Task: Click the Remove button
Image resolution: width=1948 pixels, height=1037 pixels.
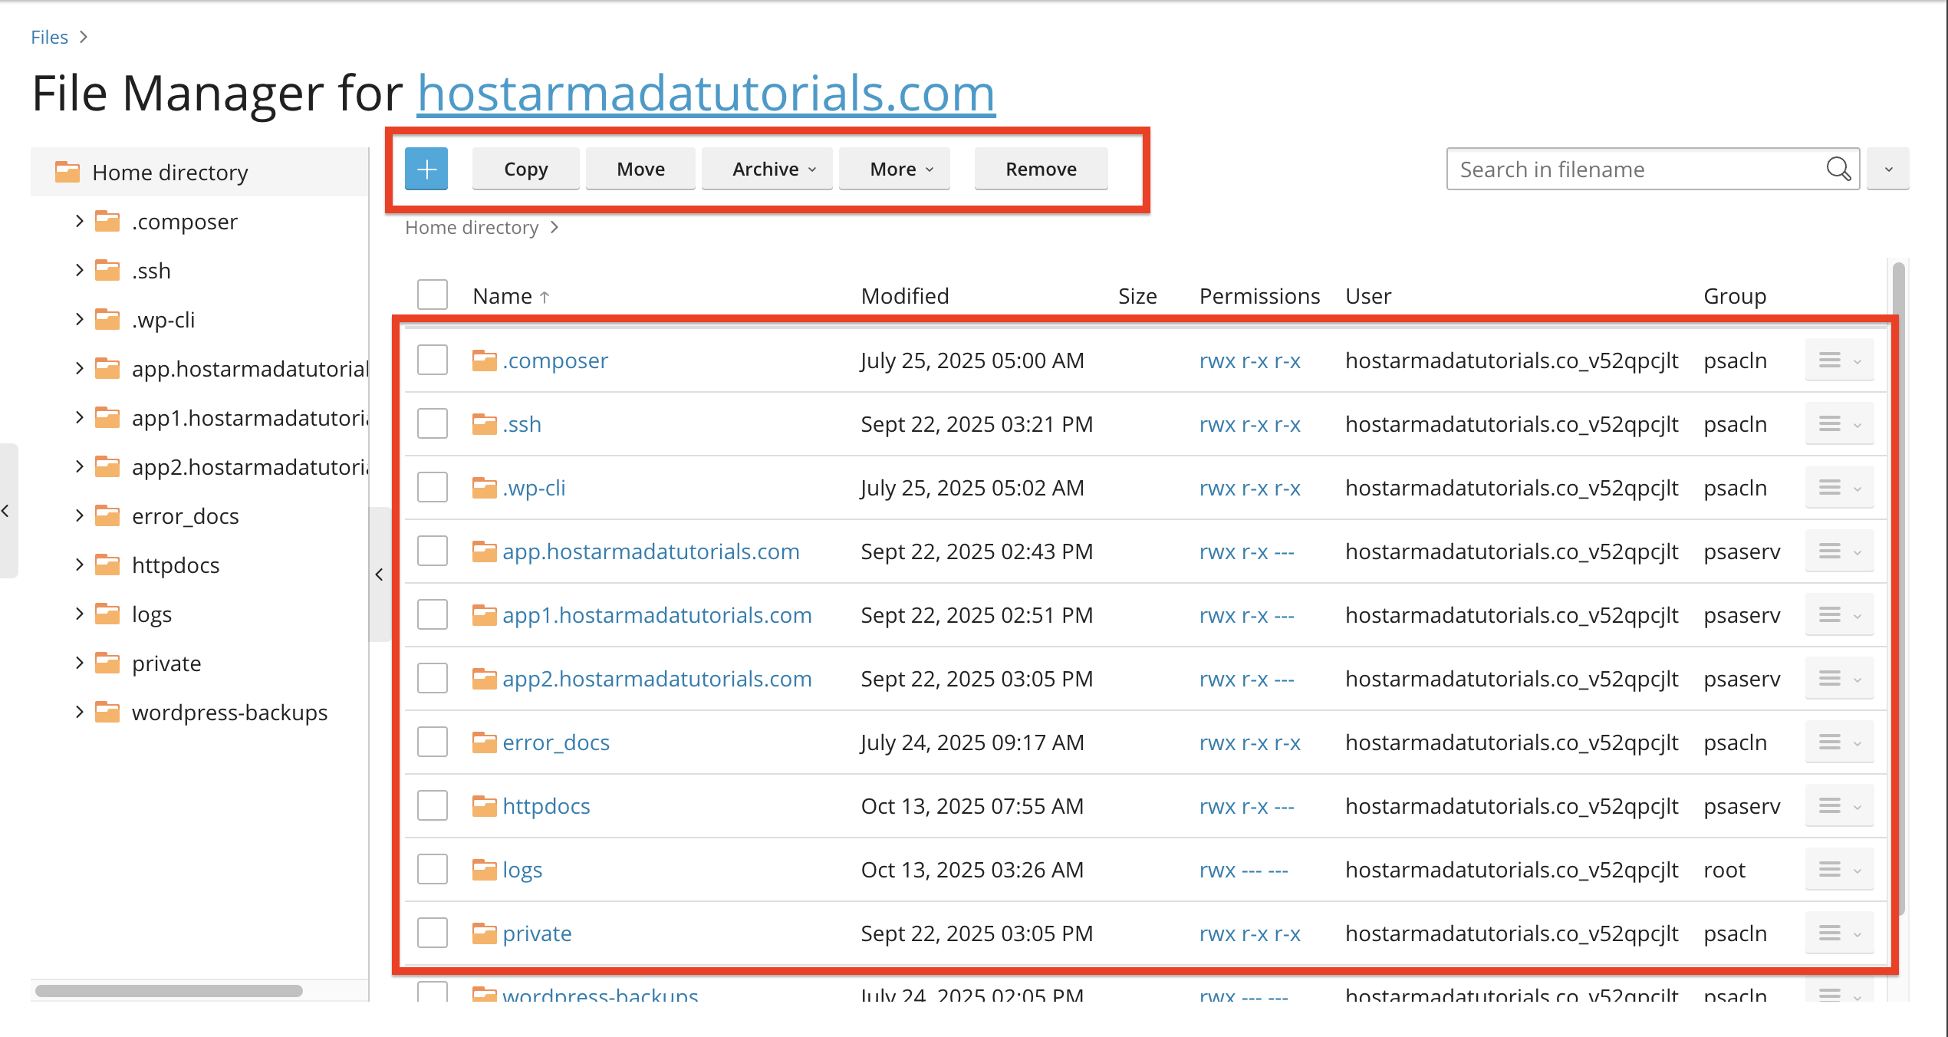Action: pyautogui.click(x=1041, y=169)
